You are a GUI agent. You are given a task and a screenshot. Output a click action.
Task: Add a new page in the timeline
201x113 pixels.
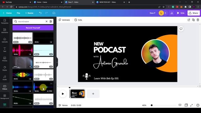pyautogui.click(x=93, y=94)
